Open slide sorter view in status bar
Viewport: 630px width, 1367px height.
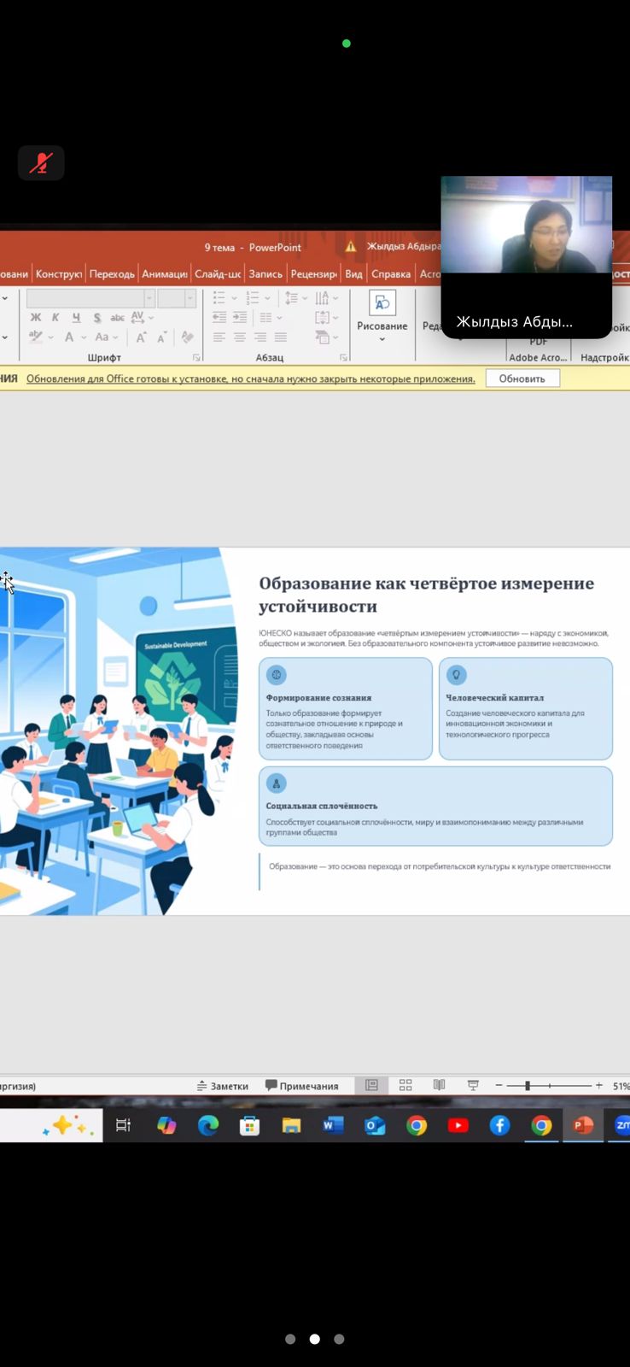click(x=405, y=1085)
